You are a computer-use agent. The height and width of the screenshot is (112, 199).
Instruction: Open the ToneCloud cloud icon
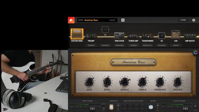pos(71,20)
